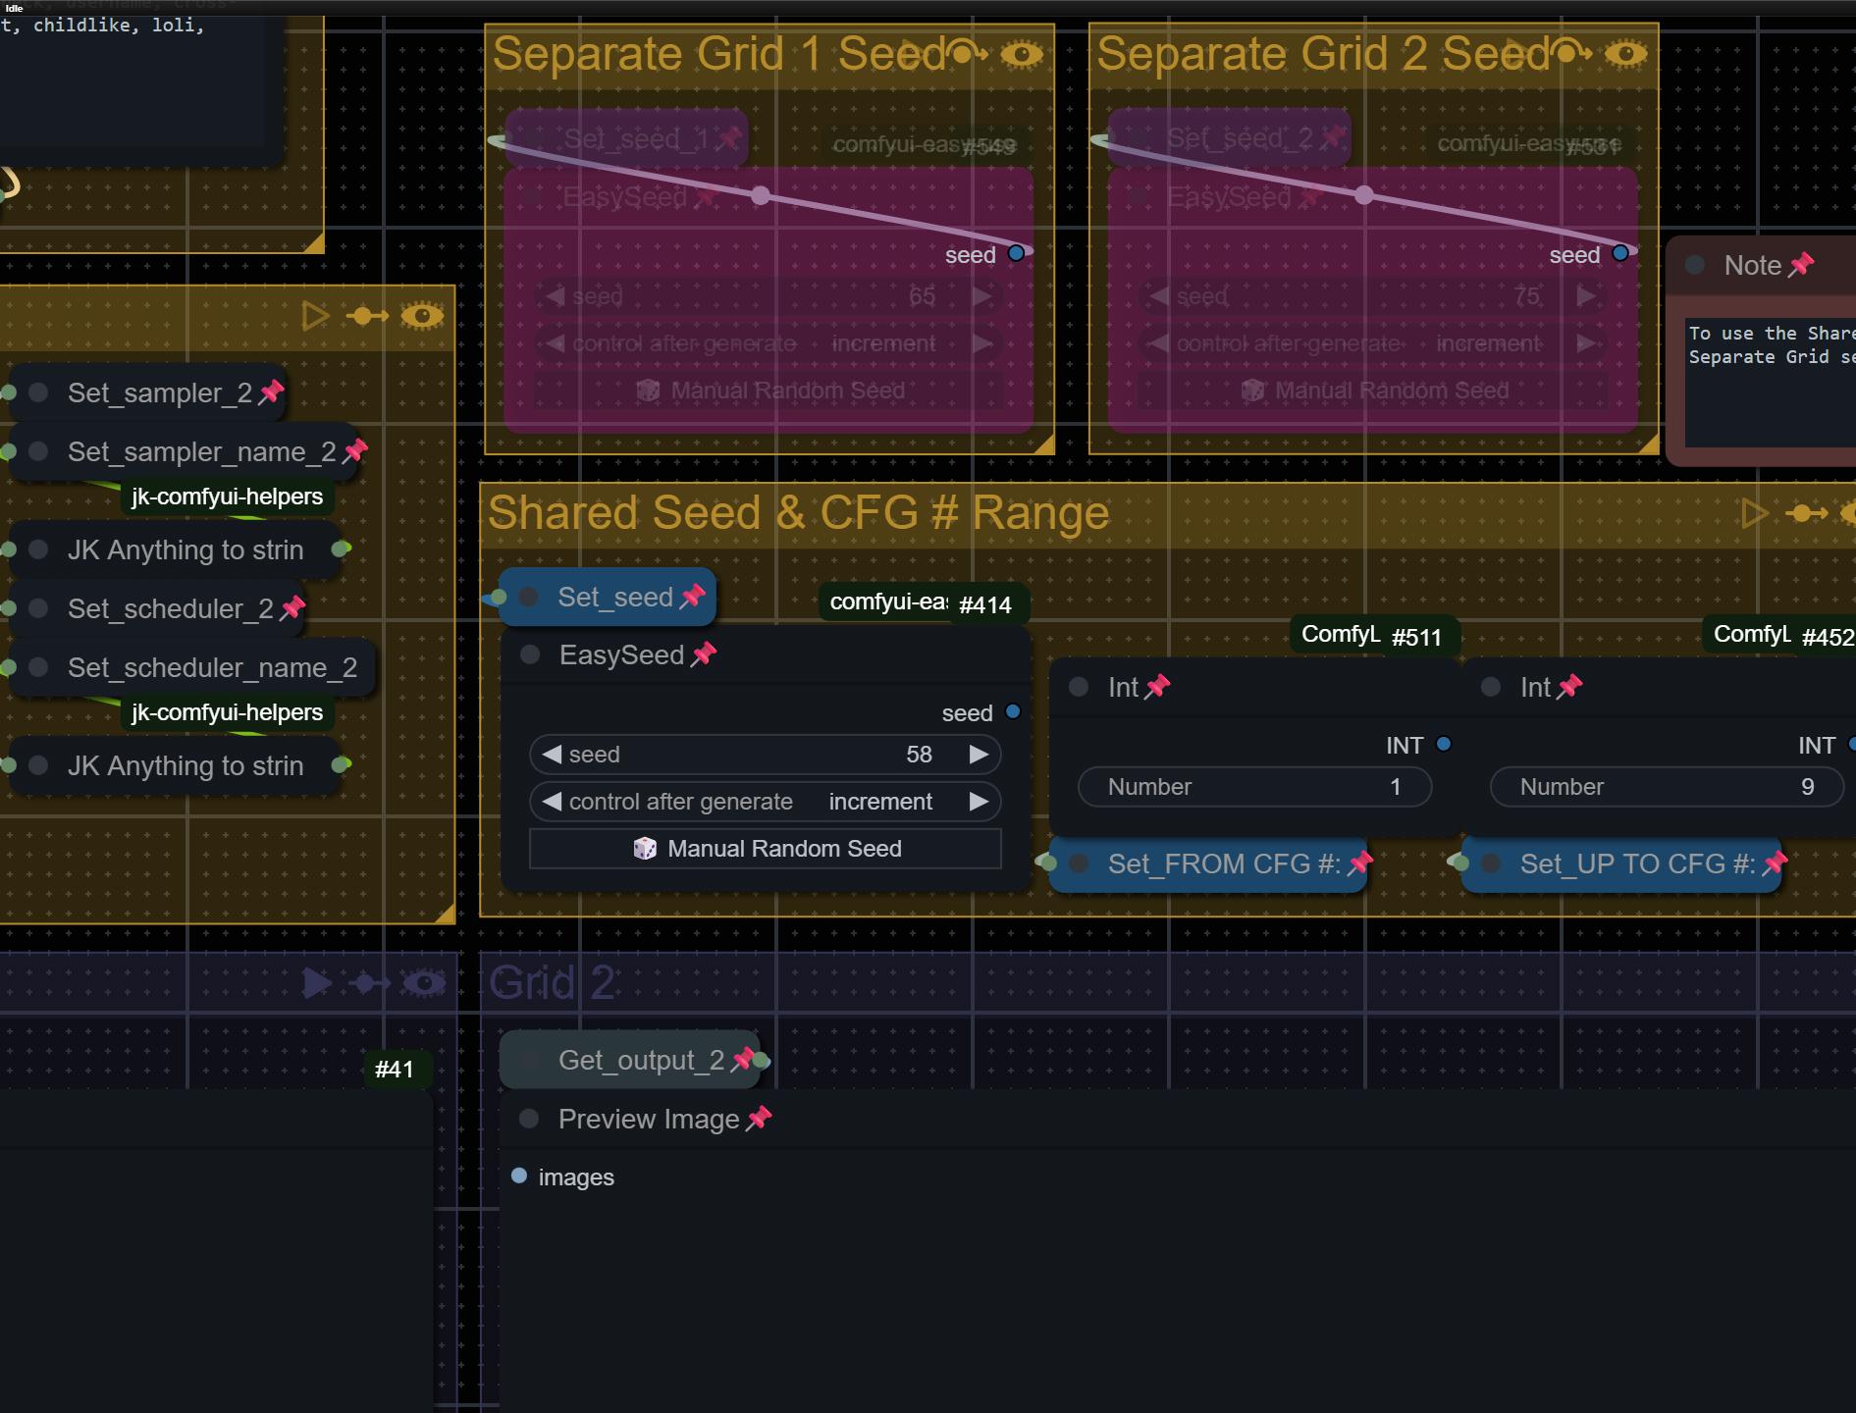
Task: Increase the seed value with the right arrow
Action: (978, 755)
